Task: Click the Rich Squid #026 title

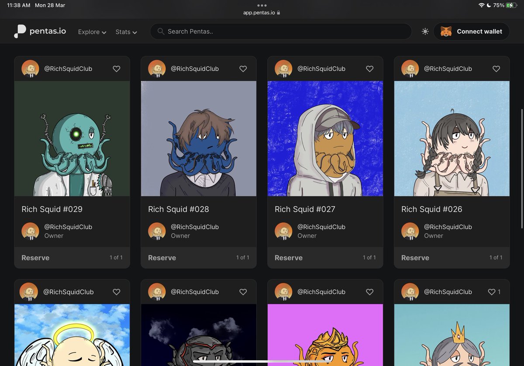Action: point(432,209)
